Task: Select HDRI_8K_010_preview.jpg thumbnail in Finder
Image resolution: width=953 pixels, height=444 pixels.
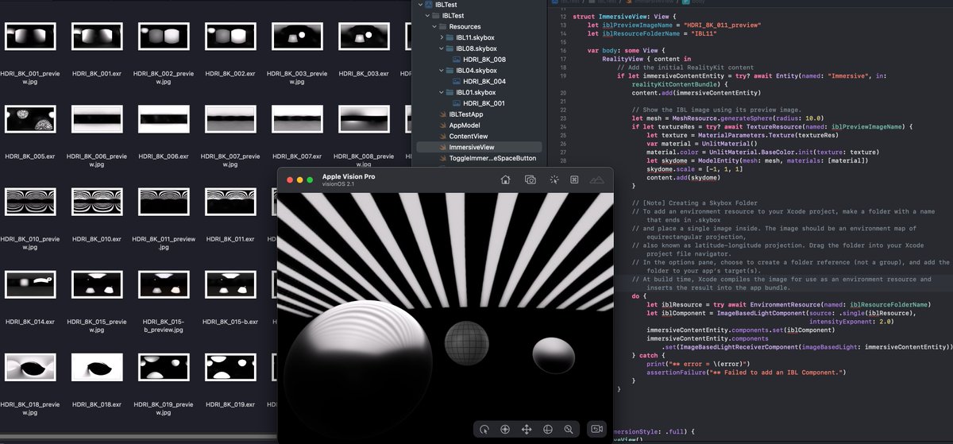Action: pyautogui.click(x=29, y=201)
